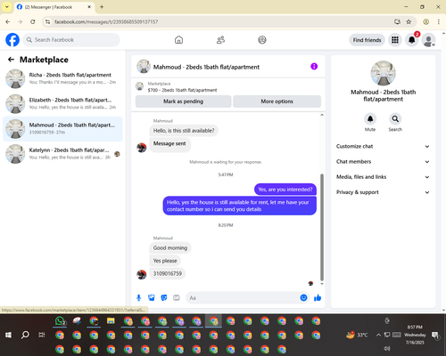Mute this chat with the bell toggle

(370, 119)
